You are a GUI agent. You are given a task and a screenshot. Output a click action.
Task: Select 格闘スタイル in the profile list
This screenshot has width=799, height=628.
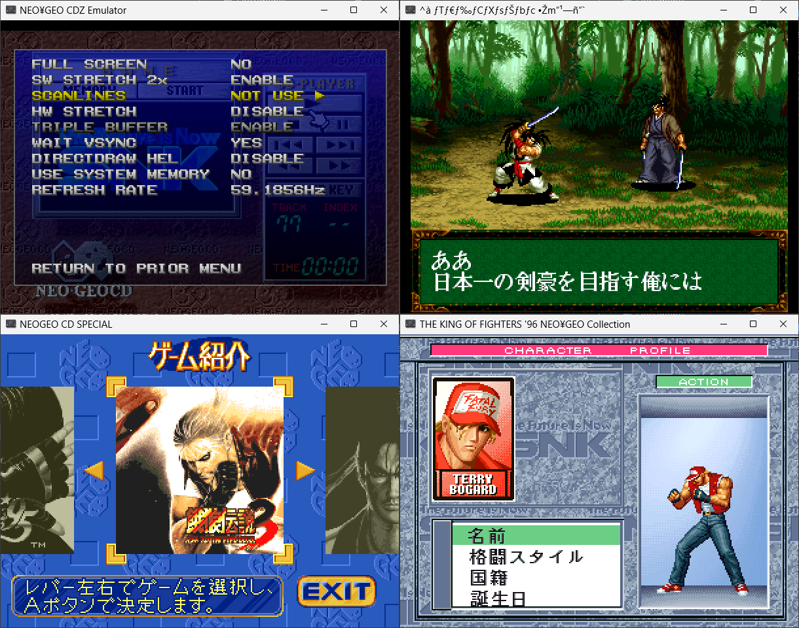(x=536, y=557)
